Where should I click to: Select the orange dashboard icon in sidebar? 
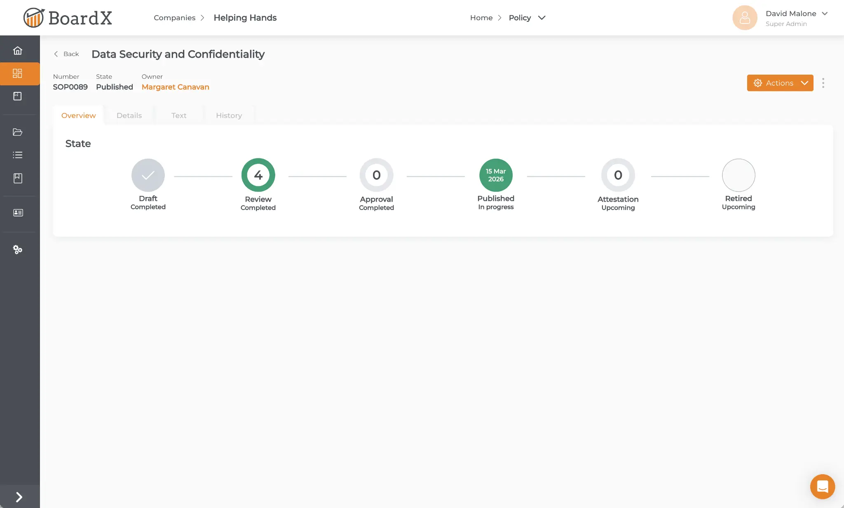(x=18, y=73)
